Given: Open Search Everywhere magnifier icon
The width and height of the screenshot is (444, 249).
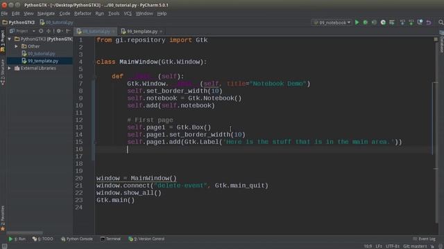Looking at the screenshot, I should 441,22.
